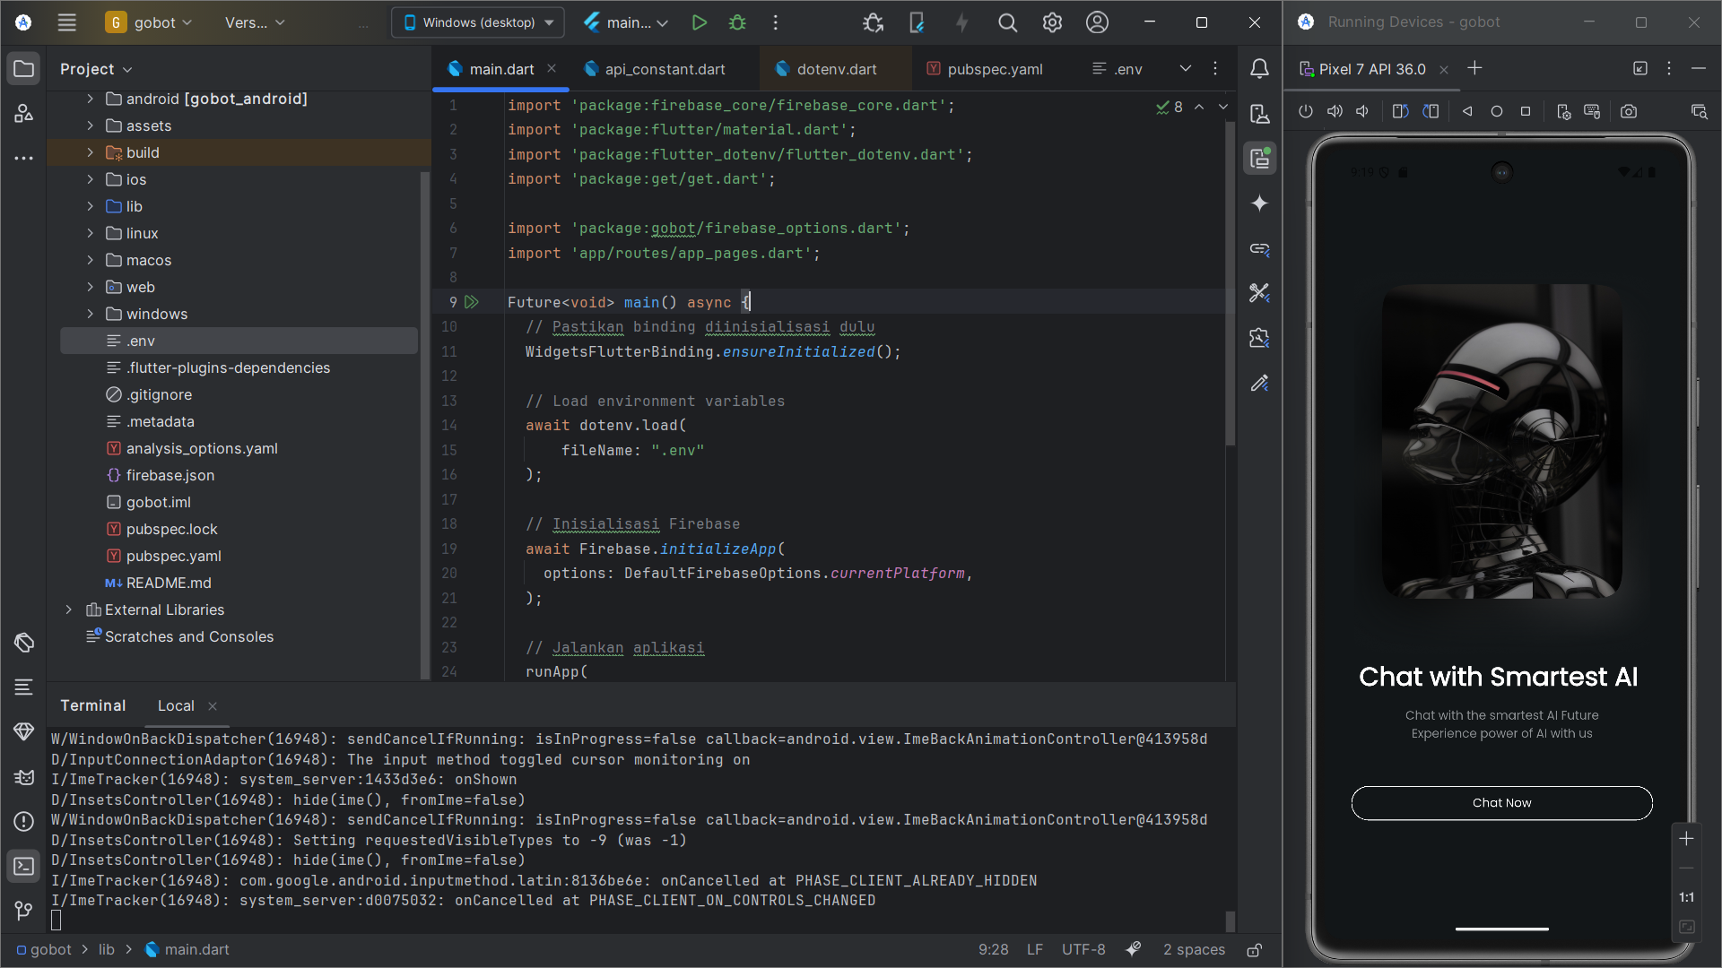Show hidden editor tabs list
Viewport: 1722px width, 968px height.
click(1185, 68)
